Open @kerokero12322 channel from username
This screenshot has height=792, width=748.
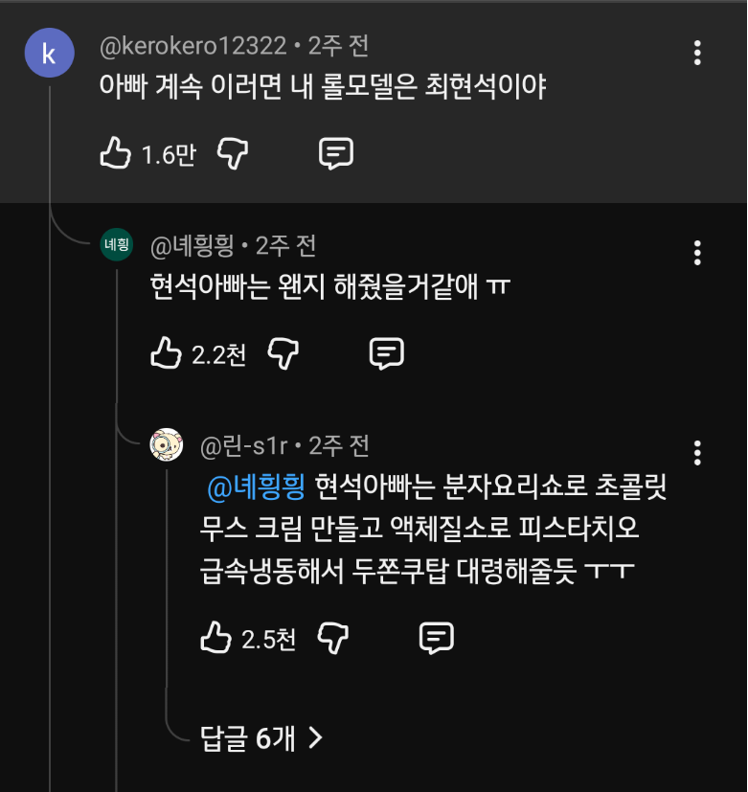pyautogui.click(x=193, y=45)
